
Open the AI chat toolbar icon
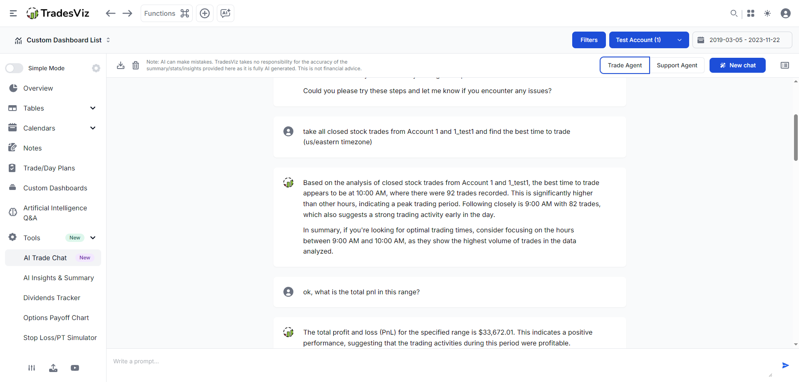(226, 13)
